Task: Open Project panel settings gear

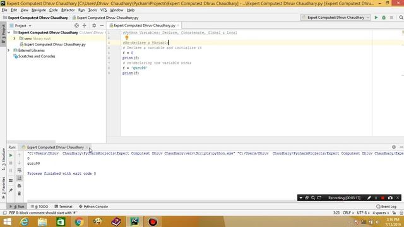Action: pyautogui.click(x=94, y=26)
